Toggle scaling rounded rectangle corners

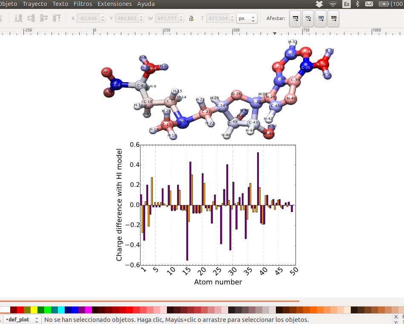[x=307, y=19]
